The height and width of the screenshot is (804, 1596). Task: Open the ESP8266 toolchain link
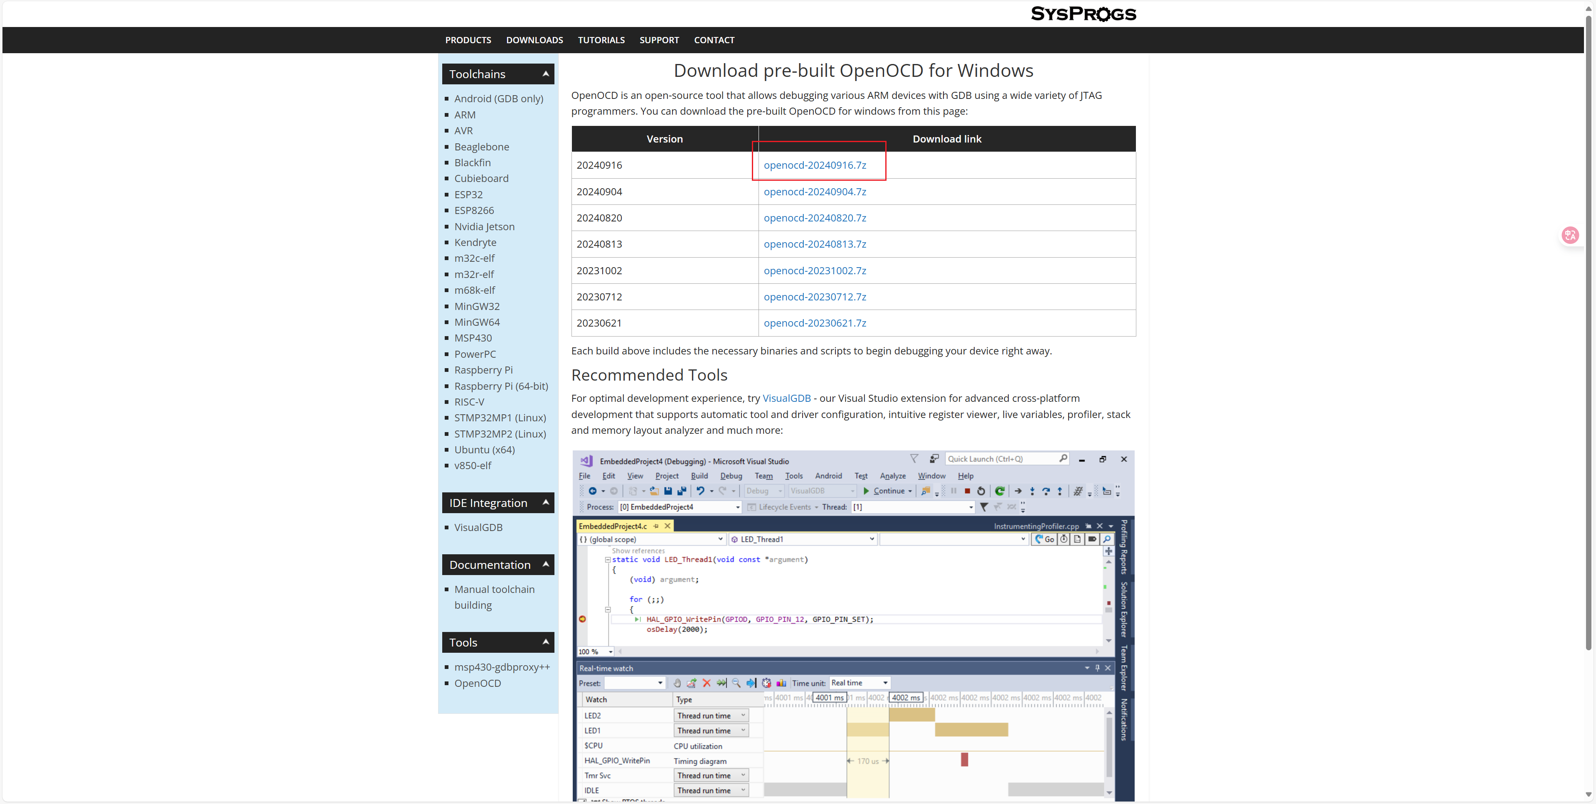[x=474, y=210]
